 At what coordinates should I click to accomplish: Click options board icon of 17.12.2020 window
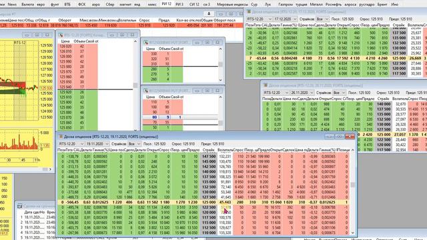249,12
